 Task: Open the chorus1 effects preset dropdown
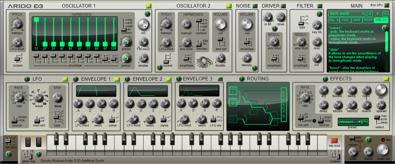[x=350, y=122]
